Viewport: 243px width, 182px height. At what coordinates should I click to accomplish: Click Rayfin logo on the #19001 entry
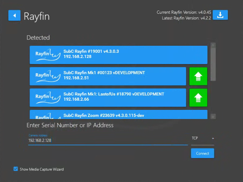pyautogui.click(x=48, y=55)
